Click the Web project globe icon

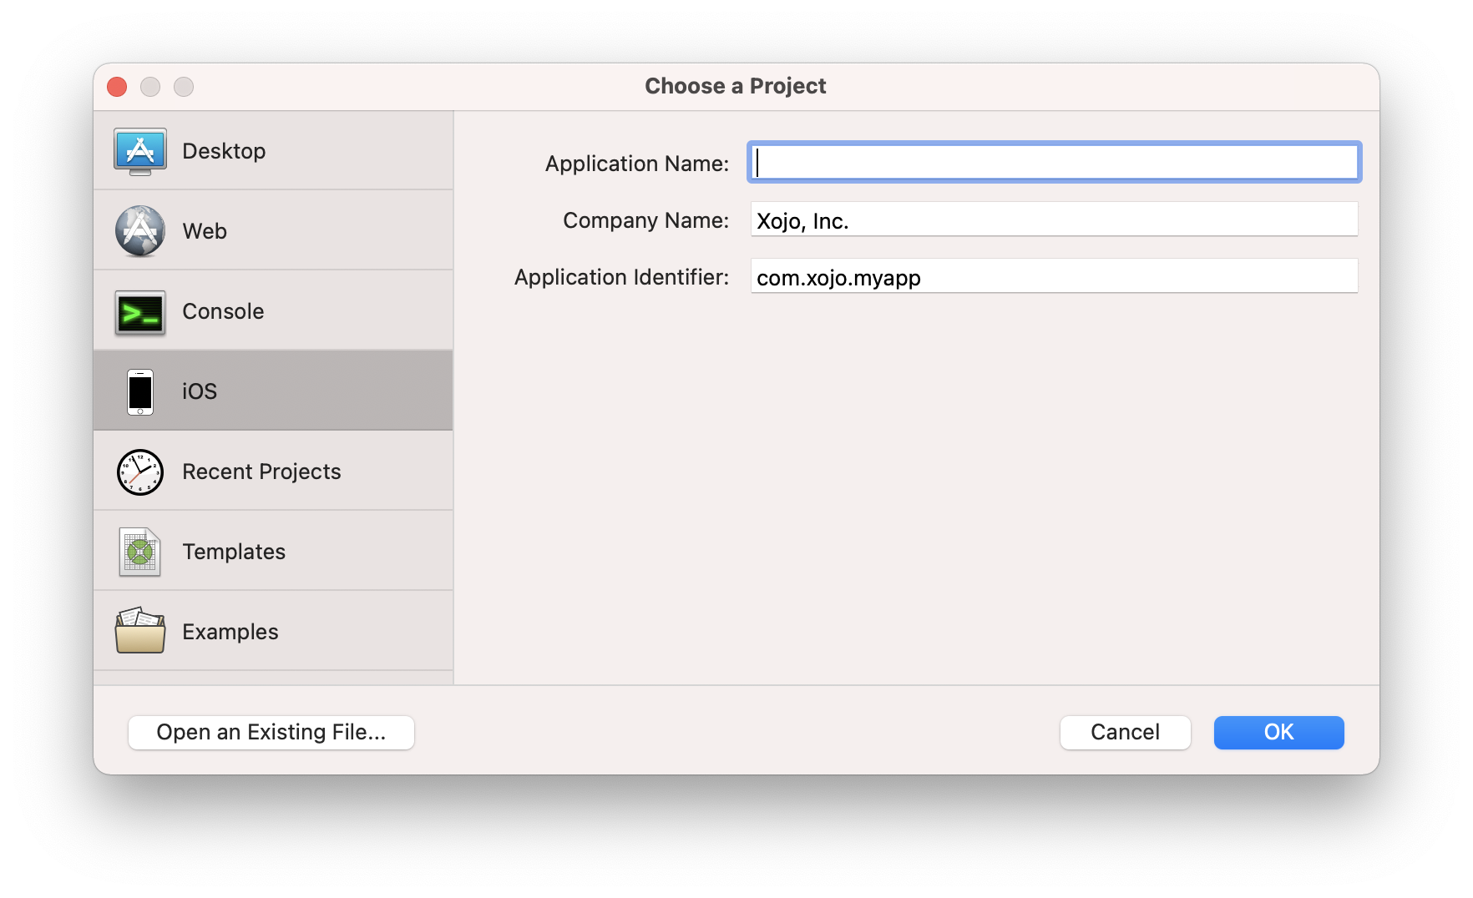140,231
